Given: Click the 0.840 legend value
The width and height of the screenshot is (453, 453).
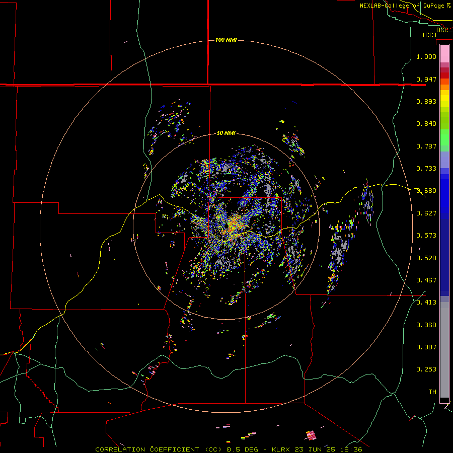Looking at the screenshot, I should point(426,124).
